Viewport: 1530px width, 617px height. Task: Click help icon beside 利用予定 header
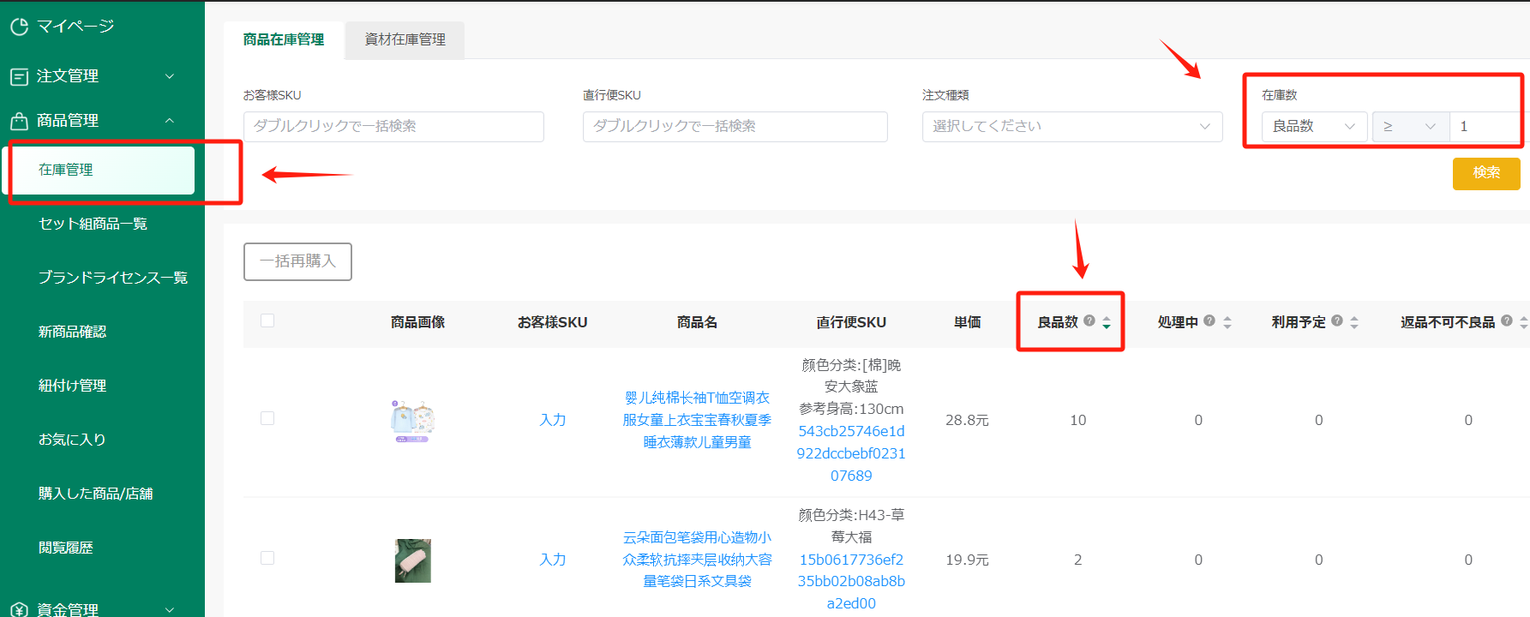(1337, 321)
